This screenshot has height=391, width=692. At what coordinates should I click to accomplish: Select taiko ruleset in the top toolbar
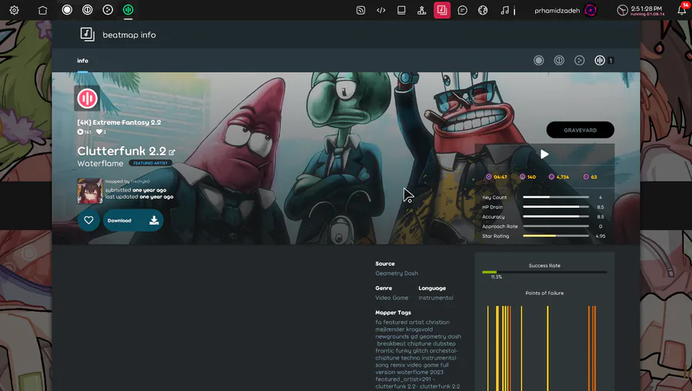(88, 10)
